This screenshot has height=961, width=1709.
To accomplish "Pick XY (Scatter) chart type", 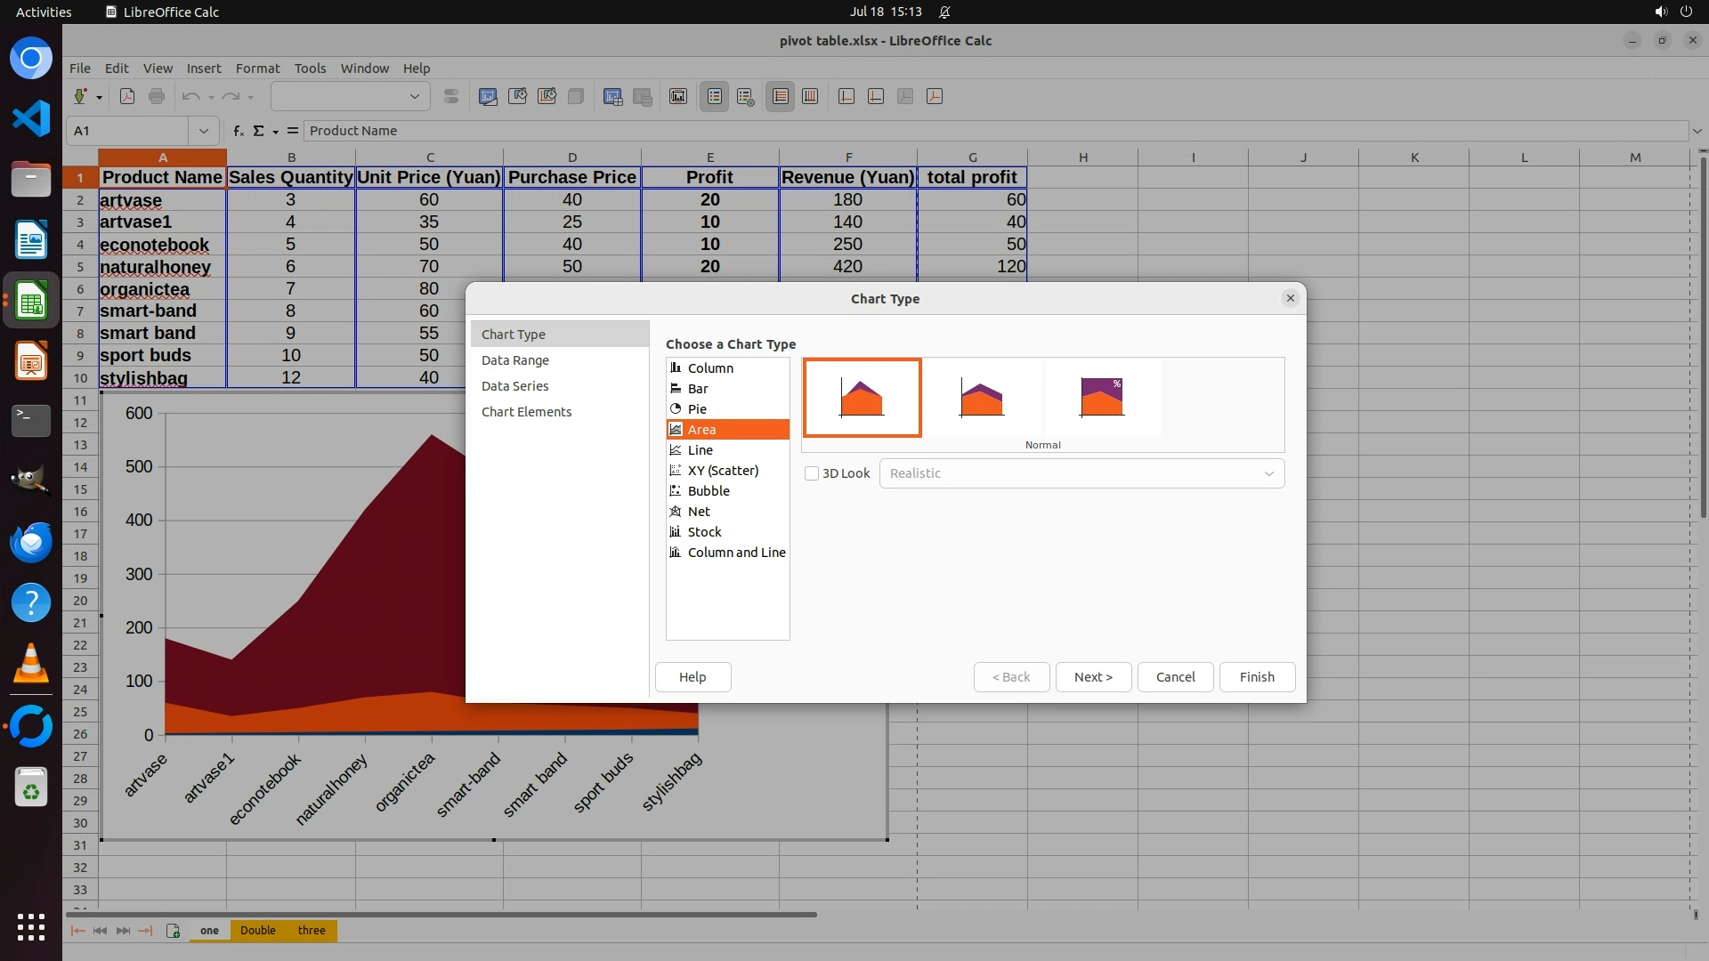I will tap(722, 471).
